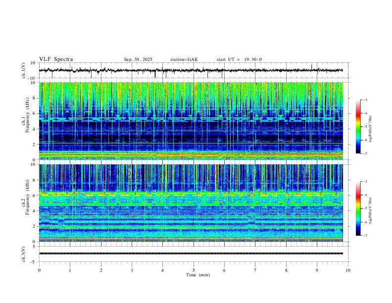This screenshot has height=303, width=392.
Task: Click the 8 kHz tick on ch.1 frequency axis
Action: pos(34,98)
